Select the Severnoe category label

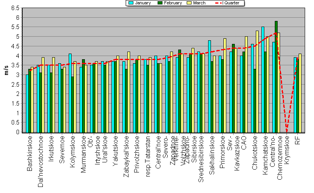(62, 149)
